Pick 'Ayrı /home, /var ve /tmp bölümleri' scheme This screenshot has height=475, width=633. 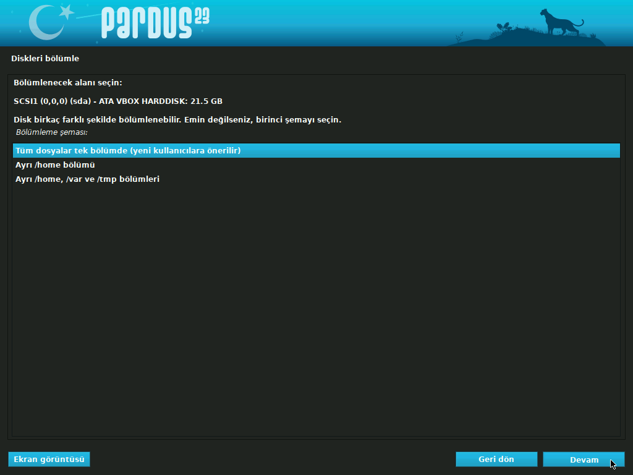click(316, 179)
